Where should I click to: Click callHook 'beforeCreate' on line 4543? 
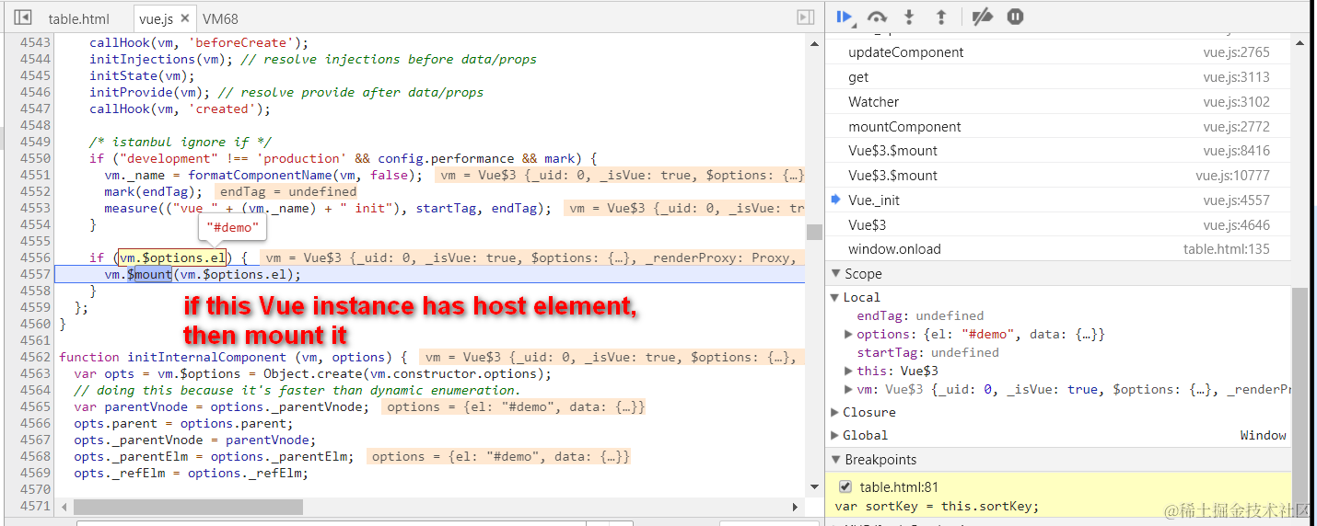(199, 42)
